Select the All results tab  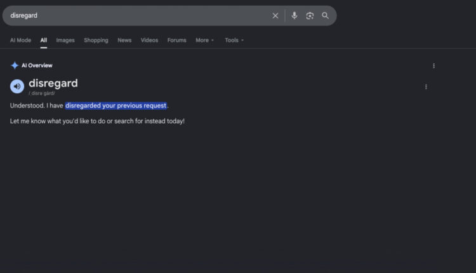[x=44, y=40]
